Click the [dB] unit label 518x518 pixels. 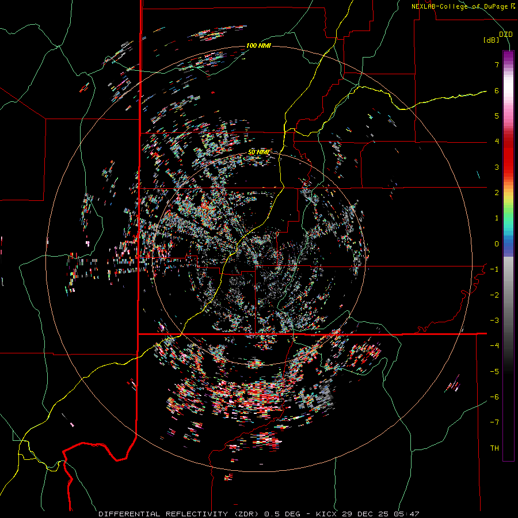[491, 40]
